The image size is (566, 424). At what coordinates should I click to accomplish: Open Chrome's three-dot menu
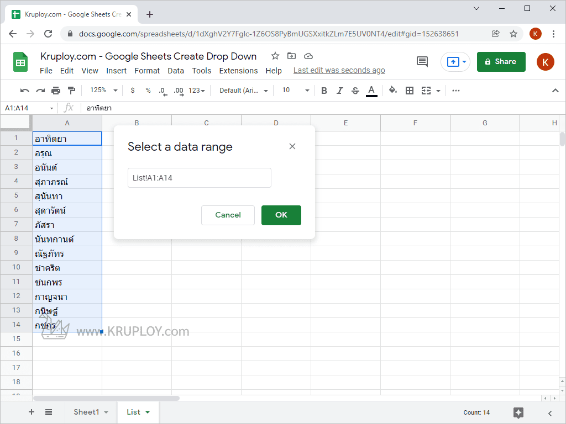(553, 34)
